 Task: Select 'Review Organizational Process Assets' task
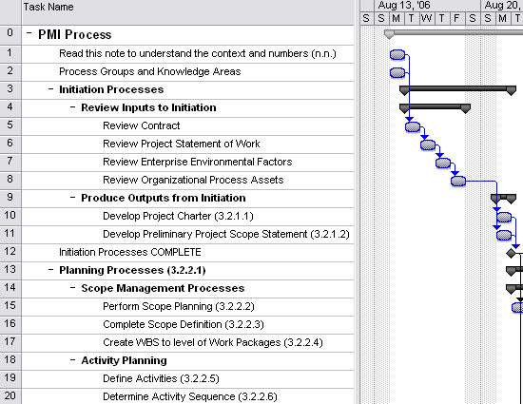click(193, 180)
